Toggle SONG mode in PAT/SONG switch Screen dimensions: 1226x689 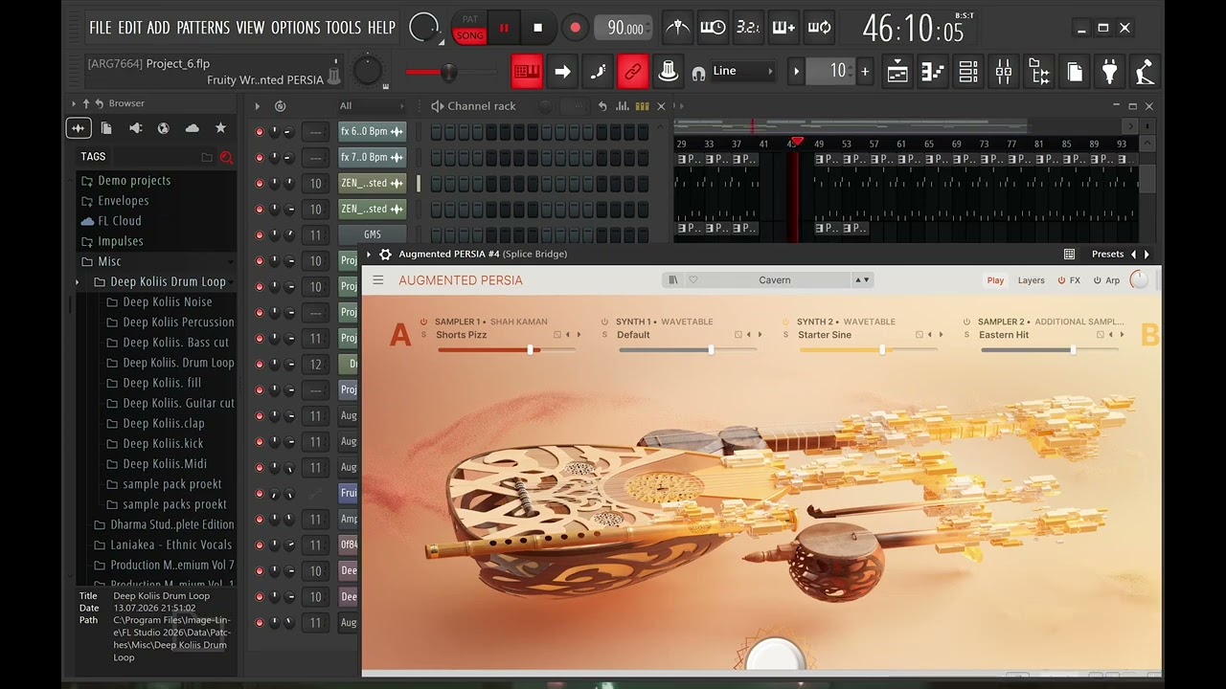click(x=469, y=35)
